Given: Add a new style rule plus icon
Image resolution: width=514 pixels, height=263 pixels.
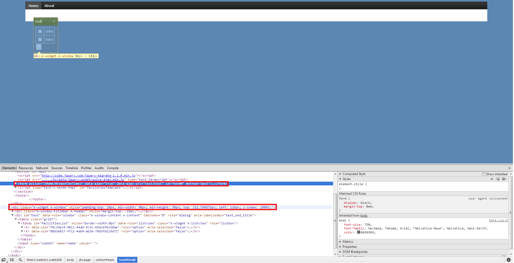Looking at the screenshot, I should (x=492, y=179).
